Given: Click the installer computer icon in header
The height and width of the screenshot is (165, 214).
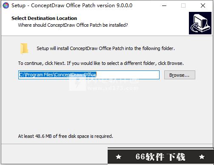Looking at the screenshot, I should (x=200, y=23).
